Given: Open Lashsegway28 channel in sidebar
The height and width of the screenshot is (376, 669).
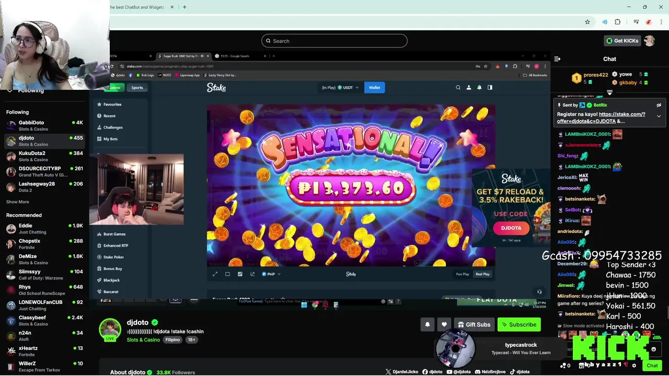Looking at the screenshot, I should click(44, 186).
